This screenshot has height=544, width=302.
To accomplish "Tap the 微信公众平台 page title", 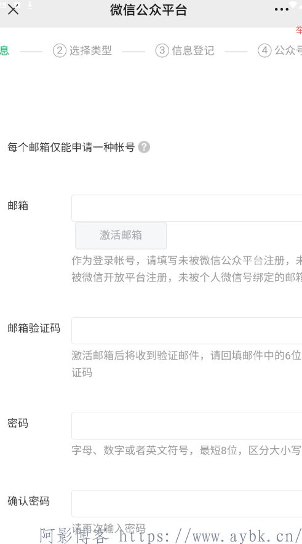I will pos(149,10).
